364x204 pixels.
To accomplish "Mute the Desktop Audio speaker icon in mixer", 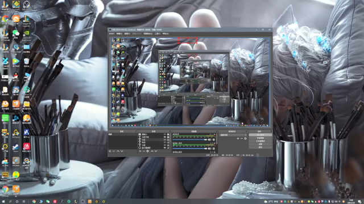I will (x=210, y=140).
